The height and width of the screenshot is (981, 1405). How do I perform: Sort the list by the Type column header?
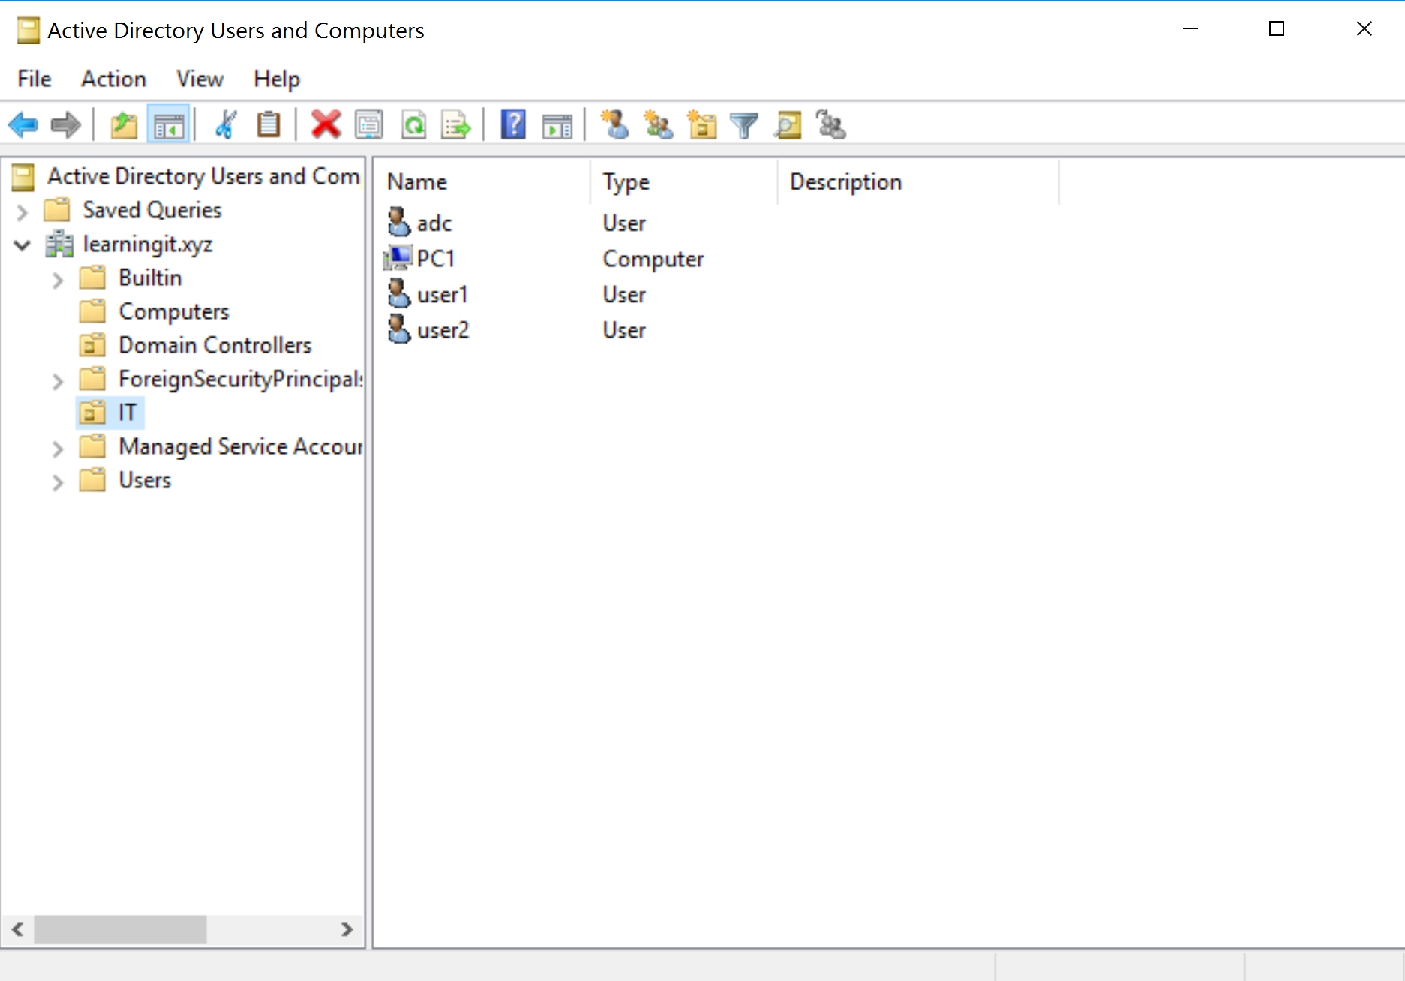pyautogui.click(x=626, y=182)
